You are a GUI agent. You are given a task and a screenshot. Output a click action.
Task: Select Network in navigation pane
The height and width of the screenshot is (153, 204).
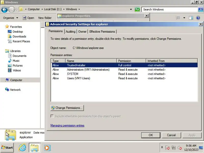point(15,90)
